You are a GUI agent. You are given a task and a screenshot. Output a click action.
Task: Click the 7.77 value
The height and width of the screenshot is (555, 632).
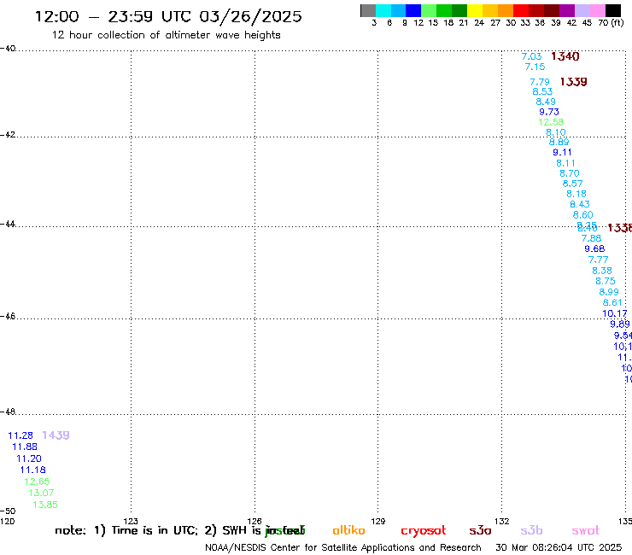point(598,260)
